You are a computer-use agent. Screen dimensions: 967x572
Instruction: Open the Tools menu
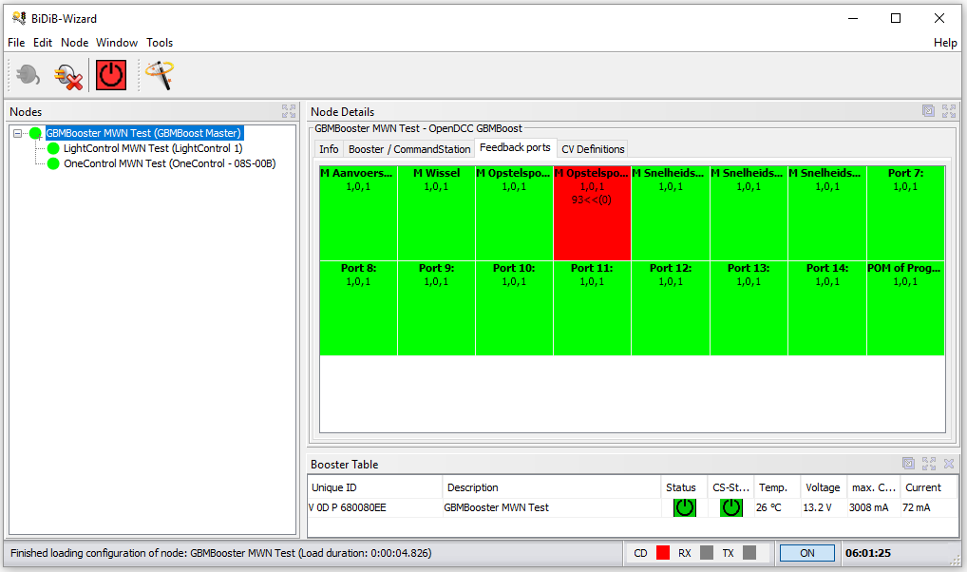(160, 43)
